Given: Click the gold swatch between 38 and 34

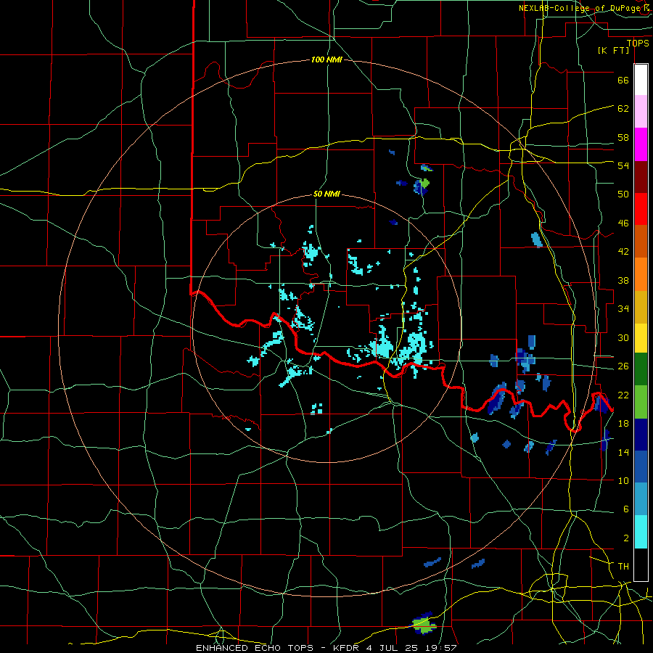Looking at the screenshot, I should click(641, 307).
